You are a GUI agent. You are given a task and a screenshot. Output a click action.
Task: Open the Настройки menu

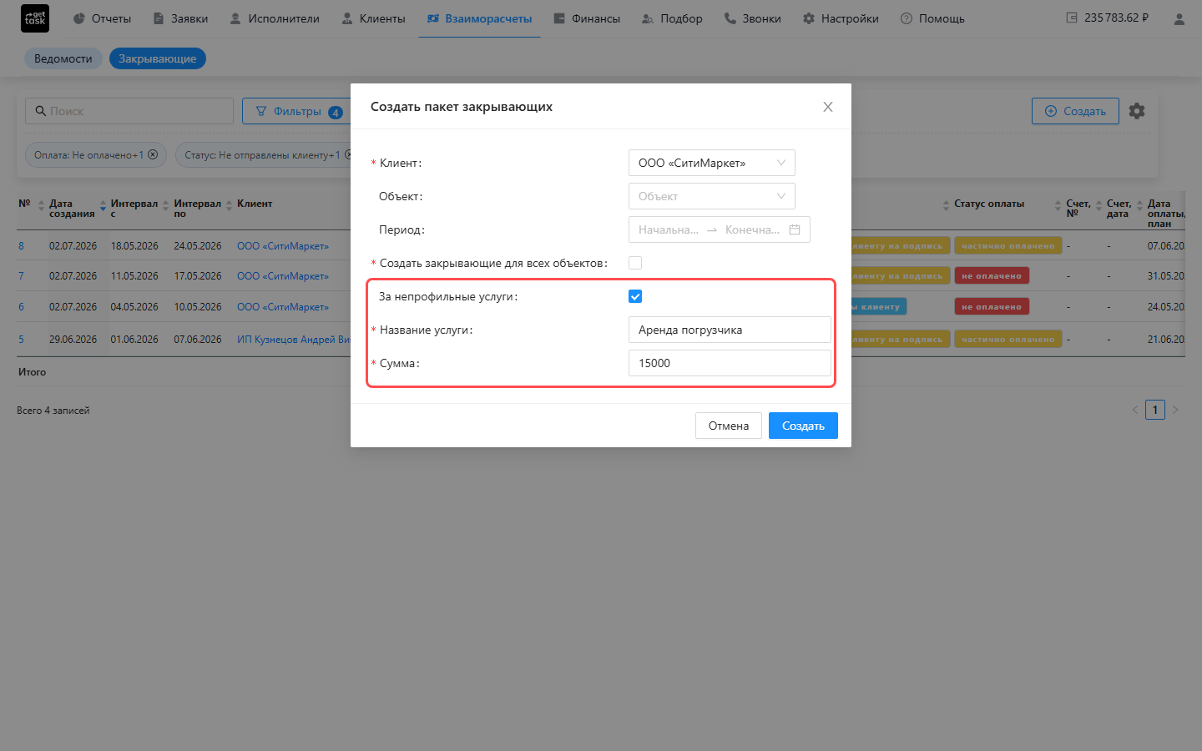pyautogui.click(x=841, y=18)
